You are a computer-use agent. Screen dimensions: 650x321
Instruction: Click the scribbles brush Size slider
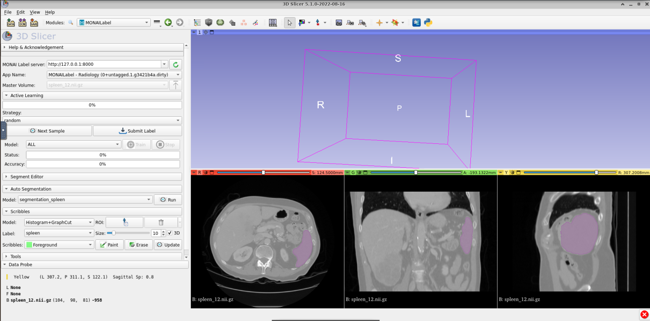128,233
